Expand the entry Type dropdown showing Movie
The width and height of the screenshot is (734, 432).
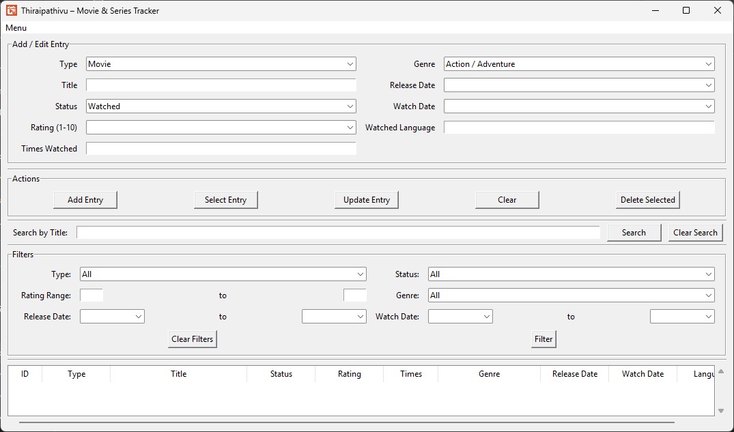tap(221, 64)
